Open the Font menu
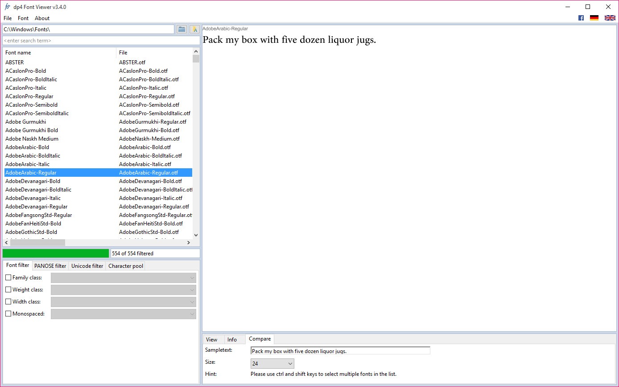Screen dimensions: 619x387 click(x=23, y=18)
